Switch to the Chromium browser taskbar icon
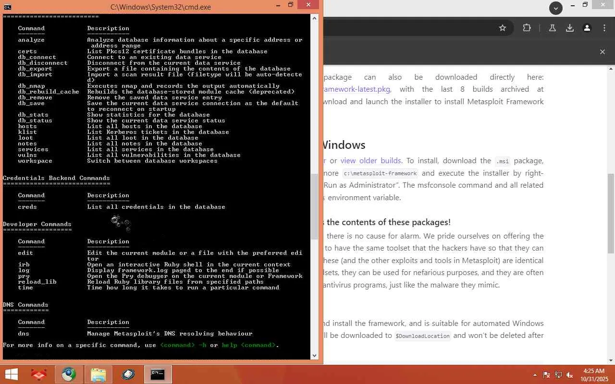This screenshot has height=384, width=615. point(68,374)
